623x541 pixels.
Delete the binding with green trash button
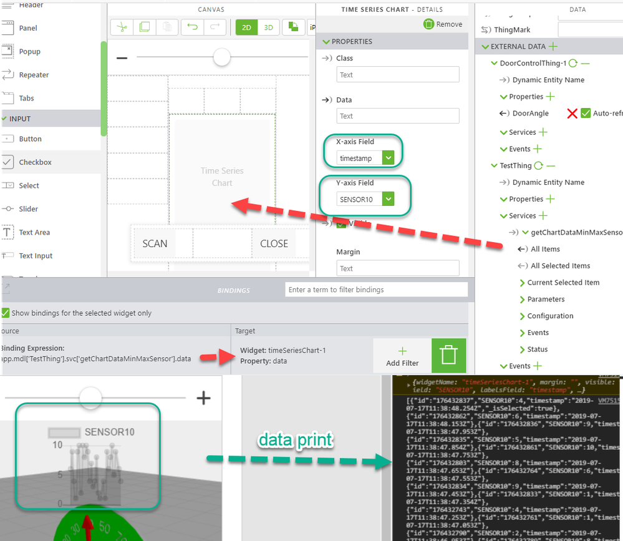pos(448,356)
